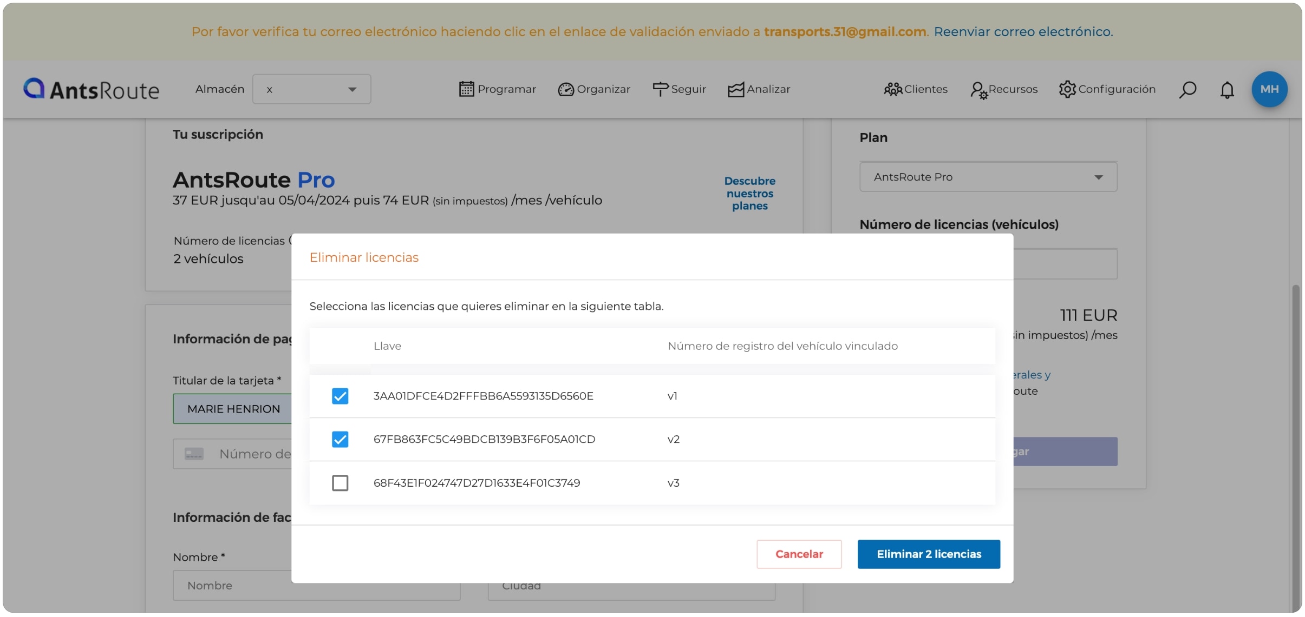Open Configuración settings
This screenshot has height=617, width=1305.
1107,89
